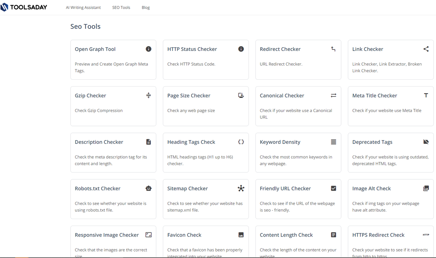Viewport: 436px width, 258px height.
Task: Click the article icon on Content Length Check
Action: click(x=334, y=235)
